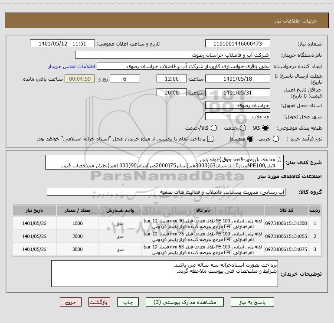Image resolution: width=334 pixels, height=323 pixels.
Task: Click the متر unit cell in row 3
Action: point(120,249)
